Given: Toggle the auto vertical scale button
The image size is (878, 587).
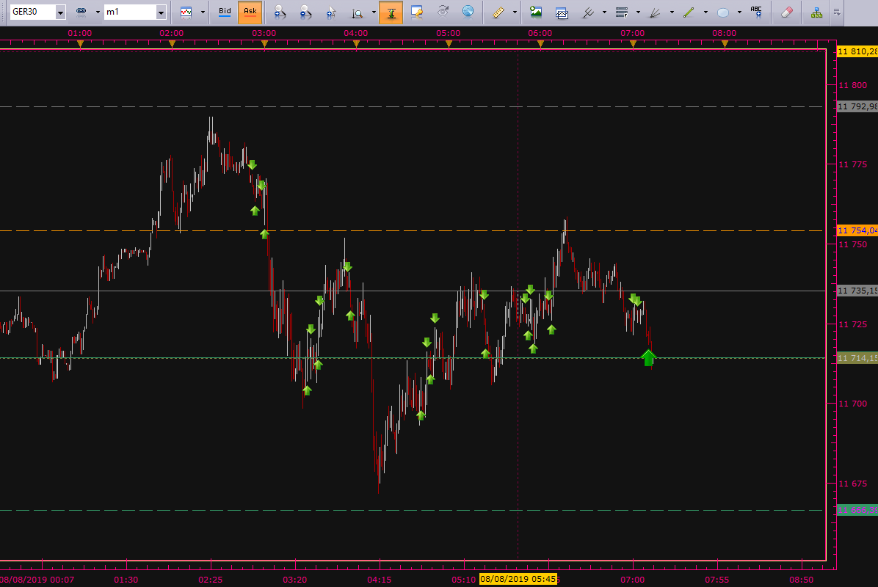Looking at the screenshot, I should (391, 12).
